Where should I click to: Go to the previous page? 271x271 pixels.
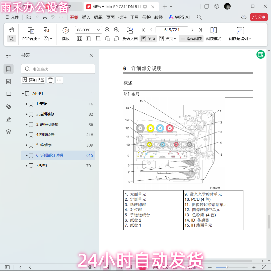[x=151, y=30]
